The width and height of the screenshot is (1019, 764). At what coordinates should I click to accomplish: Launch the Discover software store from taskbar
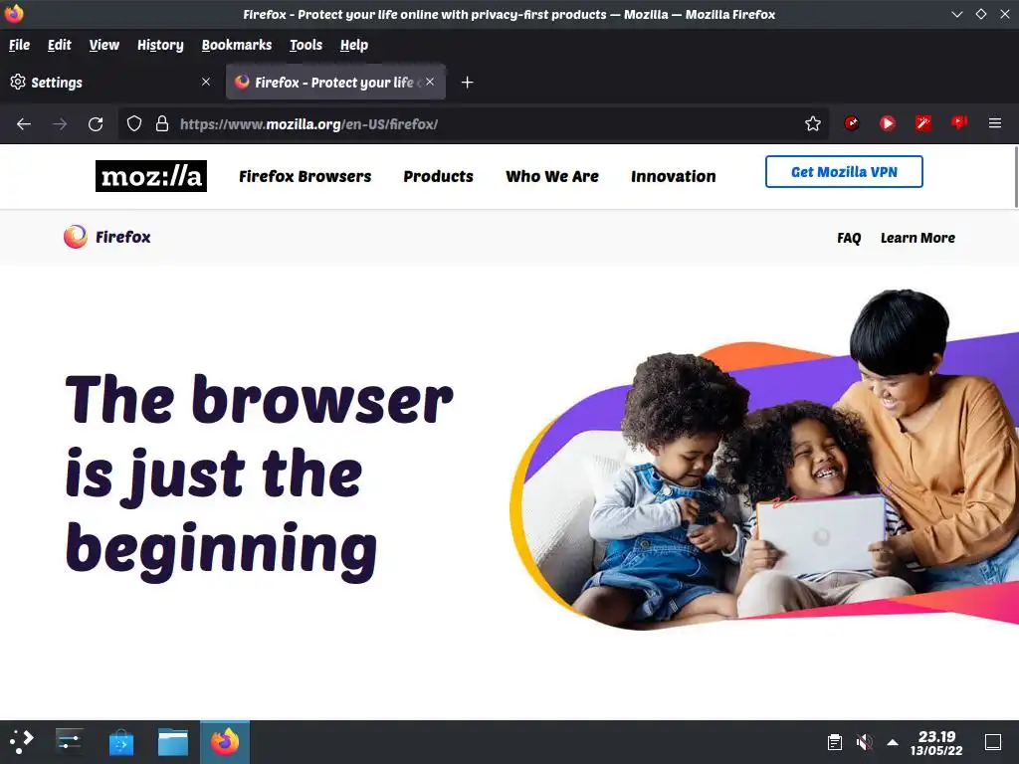point(120,742)
